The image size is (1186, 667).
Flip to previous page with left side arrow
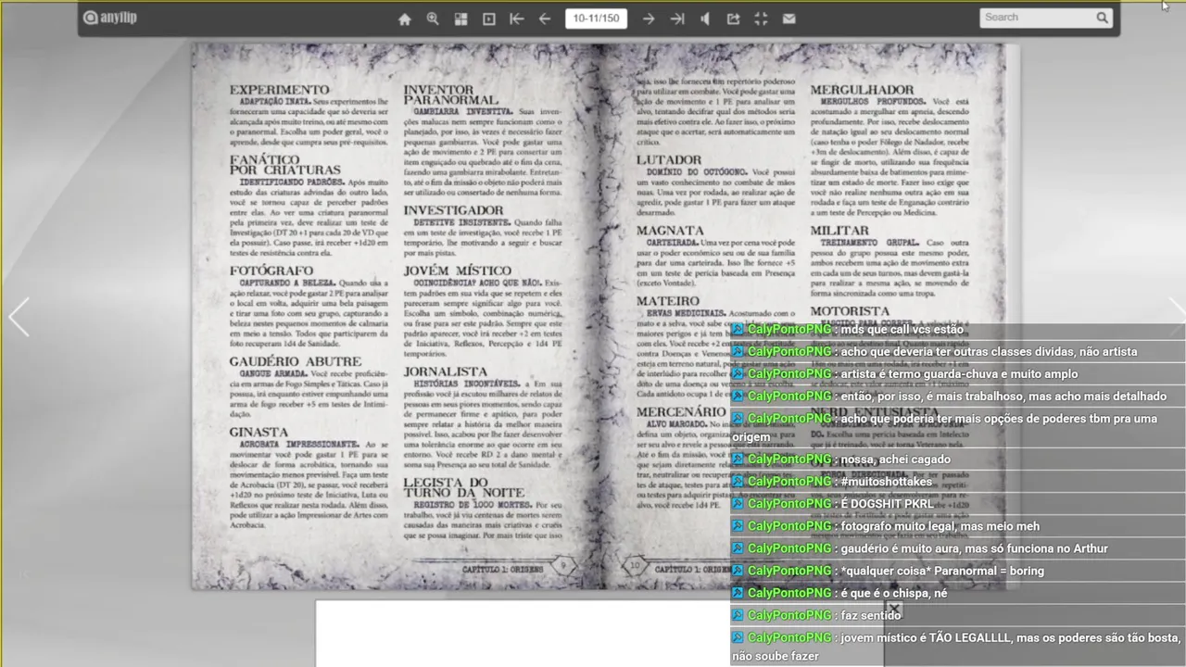pyautogui.click(x=19, y=317)
